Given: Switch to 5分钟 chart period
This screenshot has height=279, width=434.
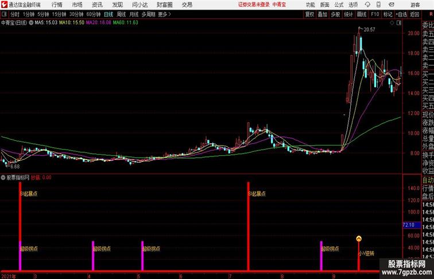Looking at the screenshot, I should tap(43, 14).
